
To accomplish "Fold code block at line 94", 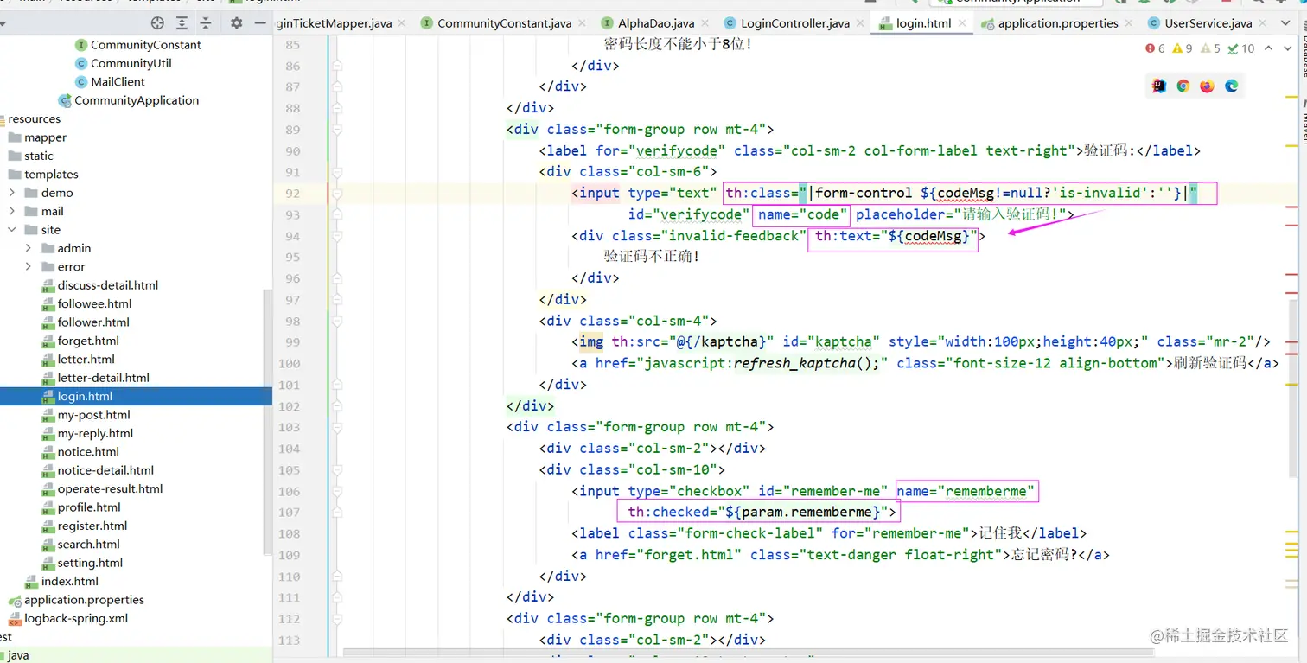I will (337, 235).
